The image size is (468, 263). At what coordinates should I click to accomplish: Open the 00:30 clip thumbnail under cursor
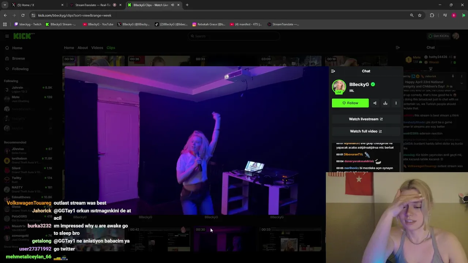click(x=224, y=239)
